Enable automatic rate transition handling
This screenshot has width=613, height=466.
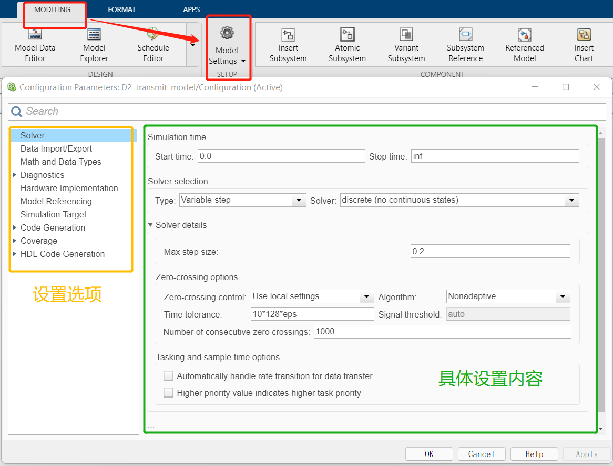click(169, 376)
